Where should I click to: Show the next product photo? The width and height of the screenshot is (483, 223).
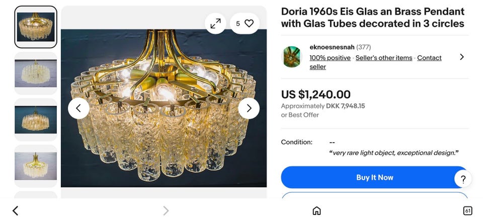(249, 108)
